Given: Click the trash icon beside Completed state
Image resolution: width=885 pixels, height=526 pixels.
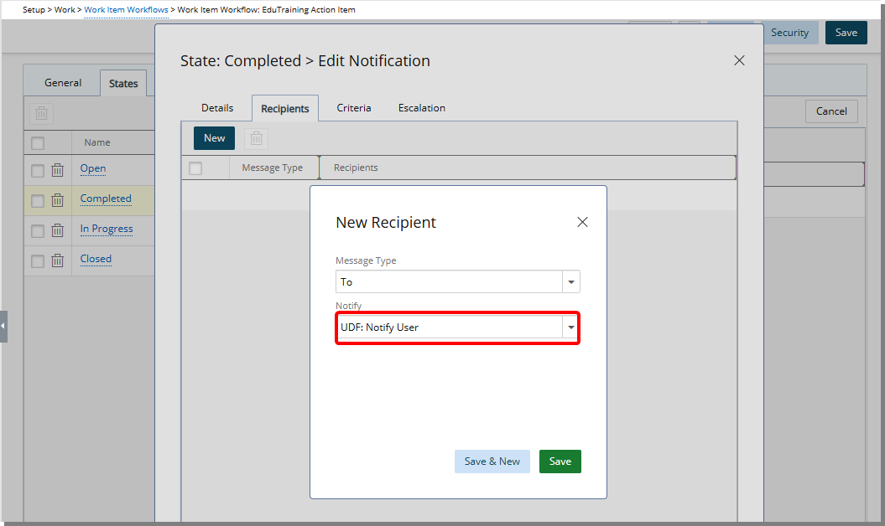Looking at the screenshot, I should [x=56, y=199].
